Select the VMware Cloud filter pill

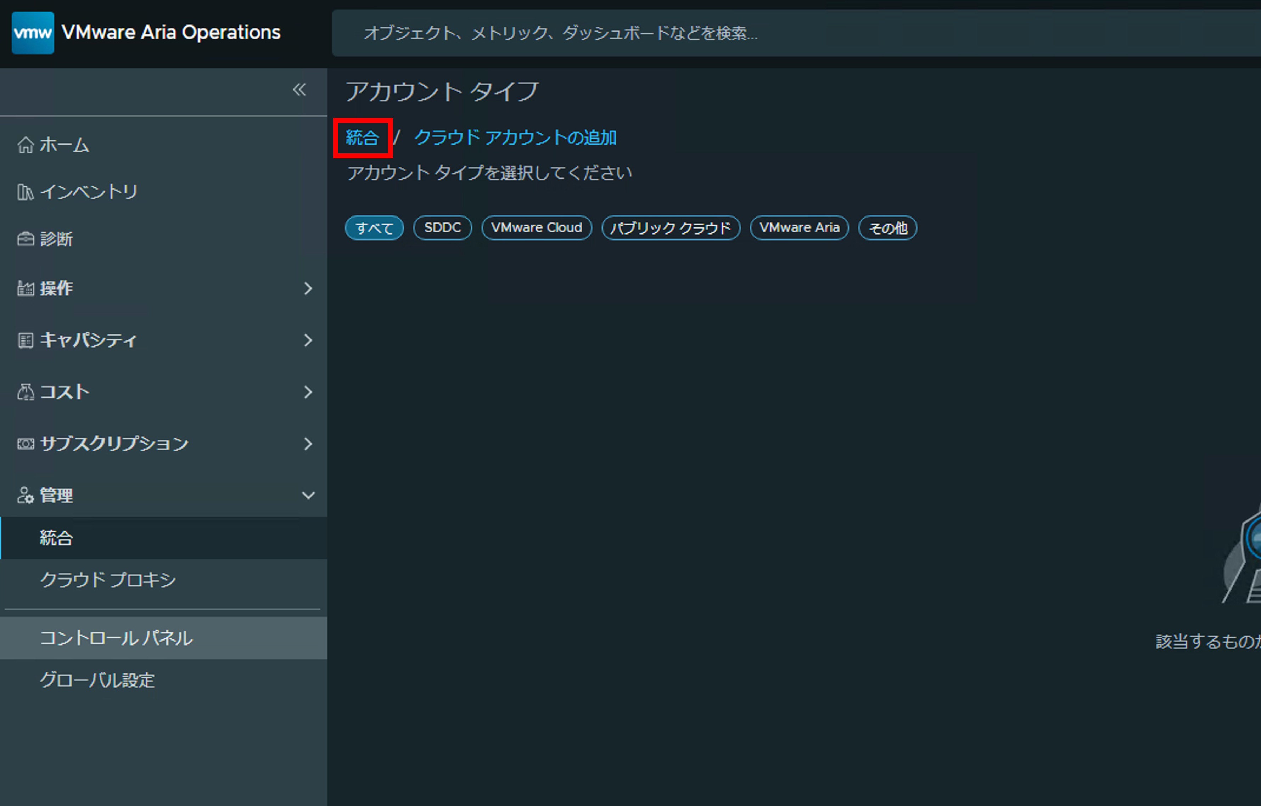(x=537, y=228)
